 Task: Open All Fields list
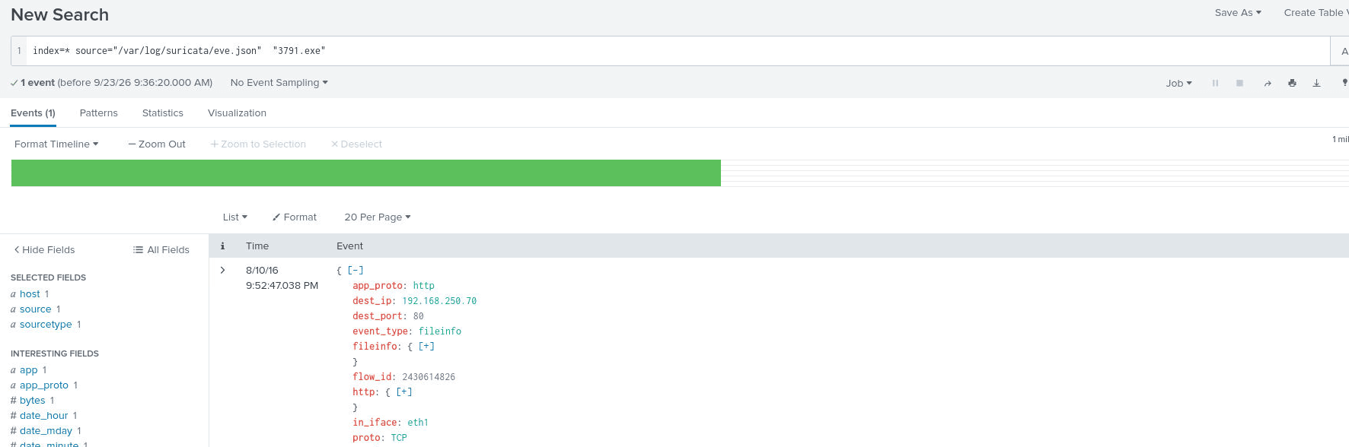click(161, 249)
